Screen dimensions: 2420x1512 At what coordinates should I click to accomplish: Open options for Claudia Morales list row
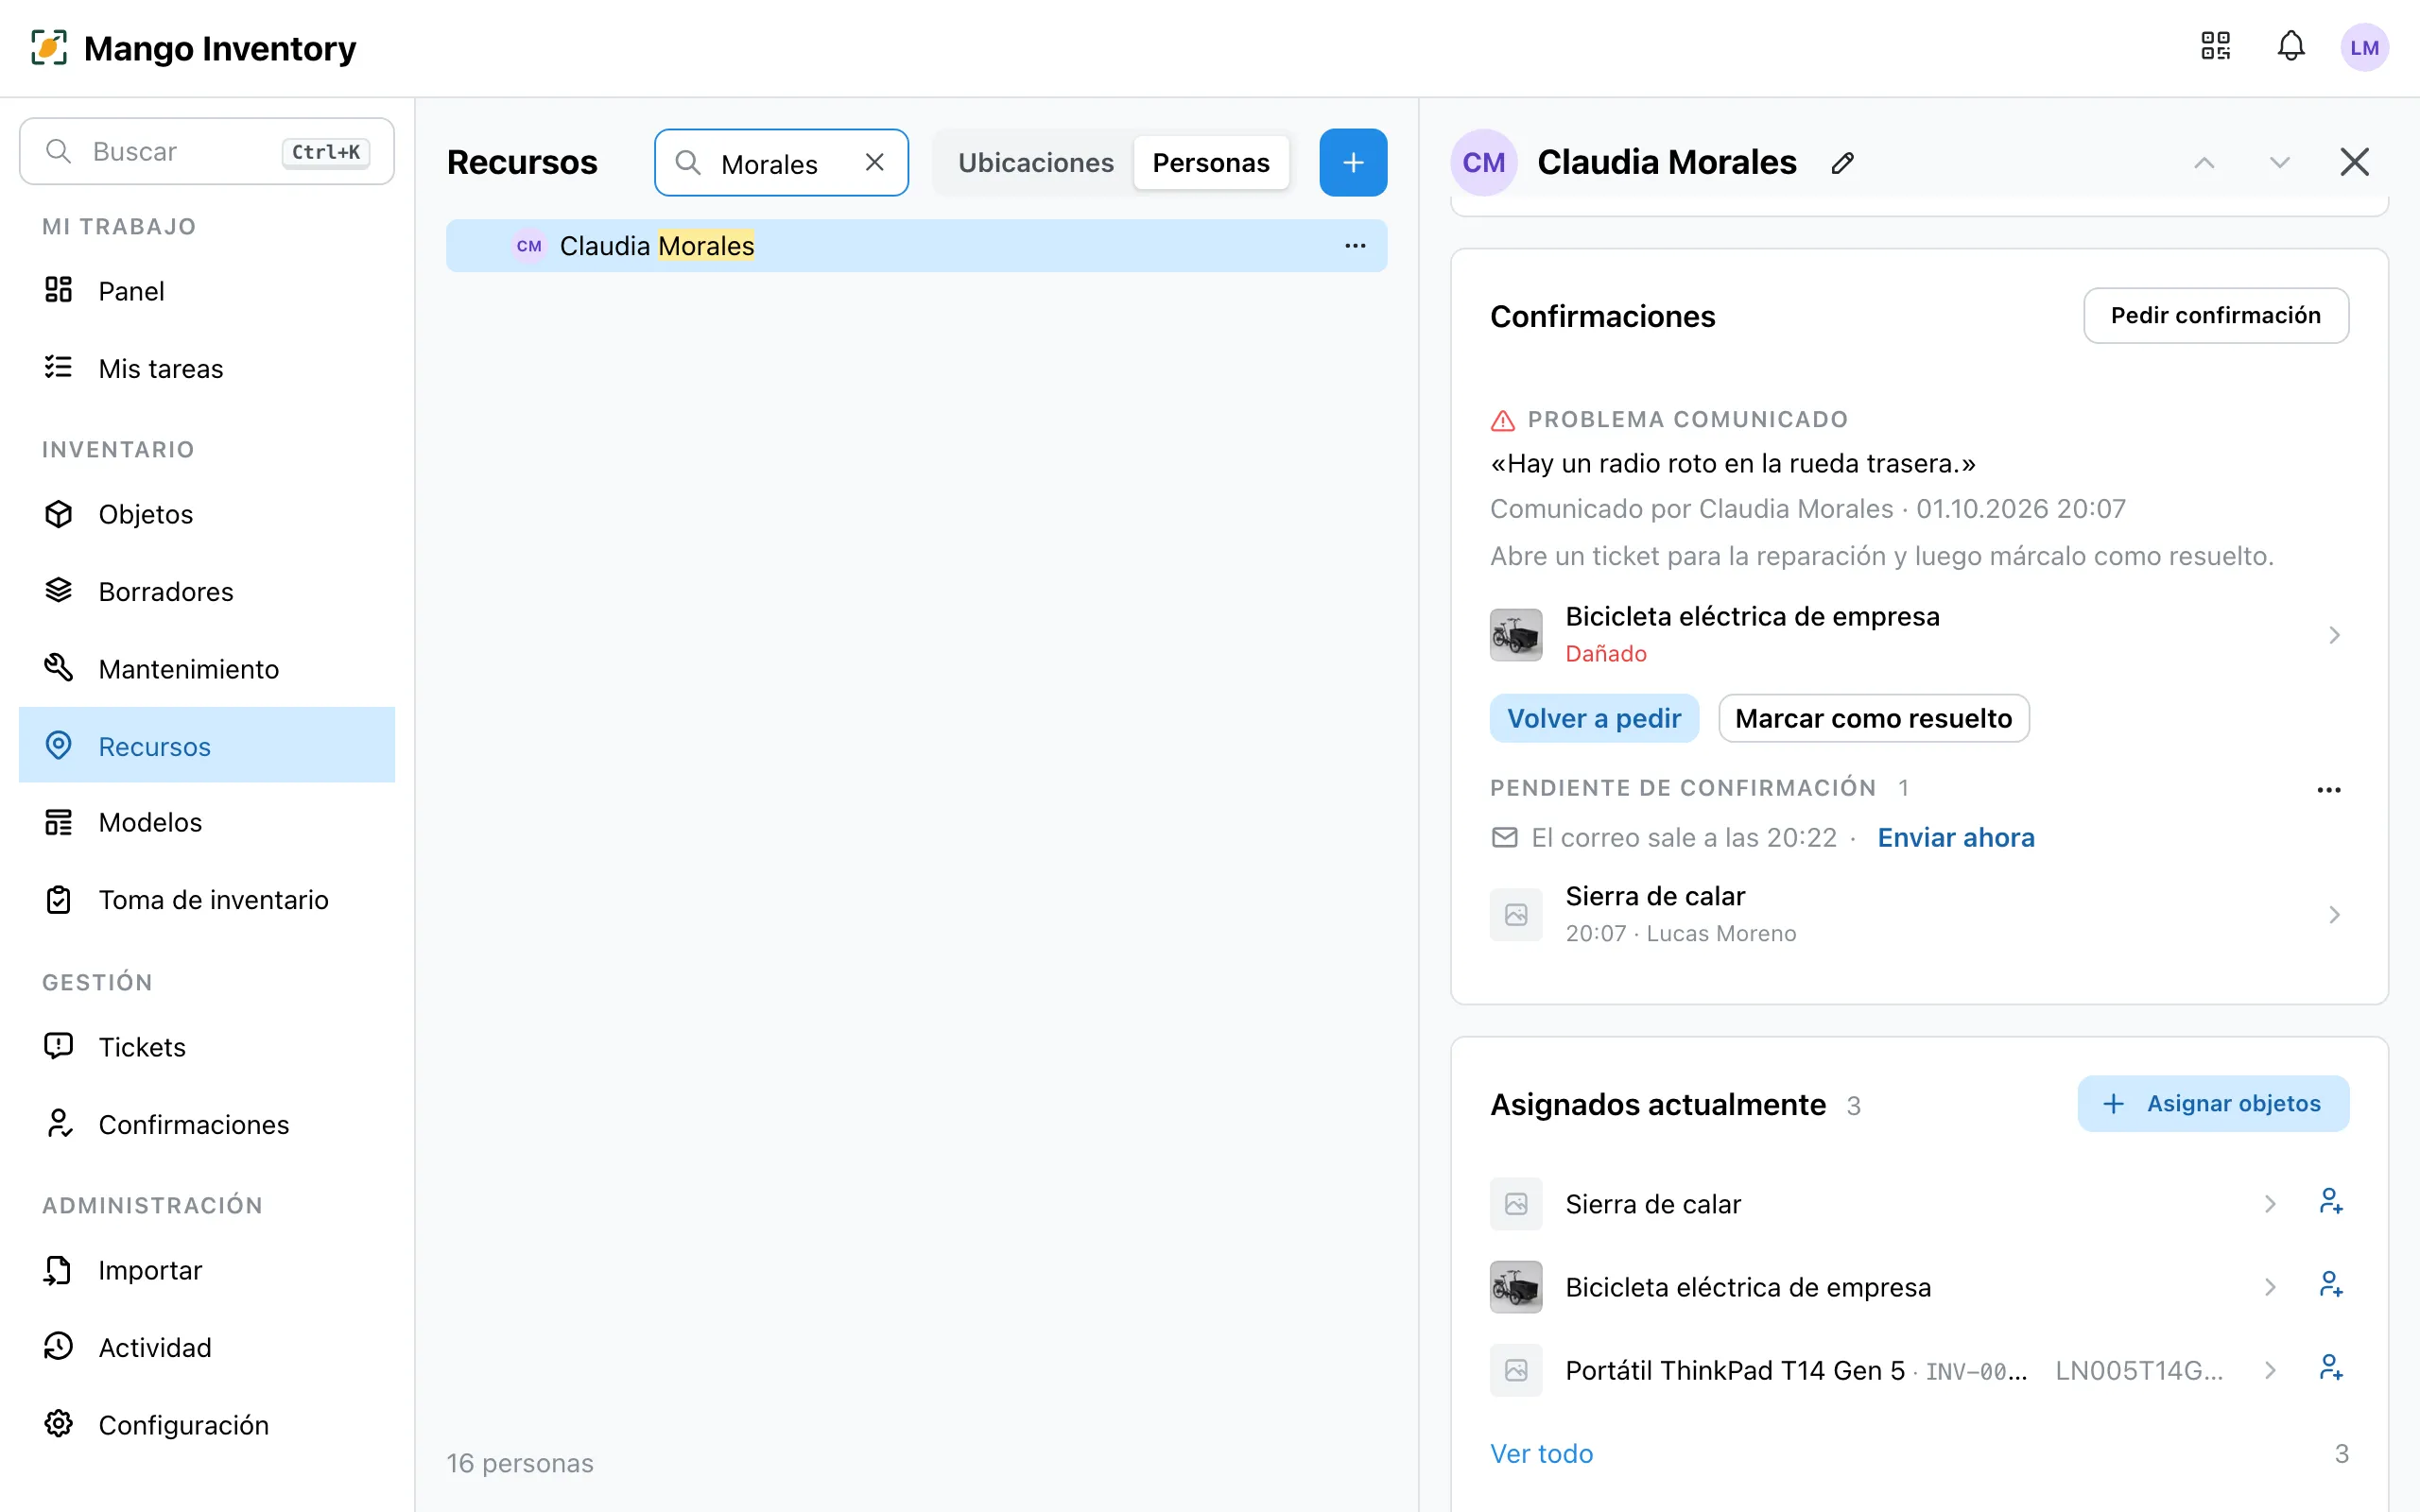pyautogui.click(x=1355, y=246)
